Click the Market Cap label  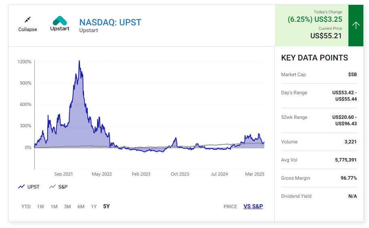(293, 75)
